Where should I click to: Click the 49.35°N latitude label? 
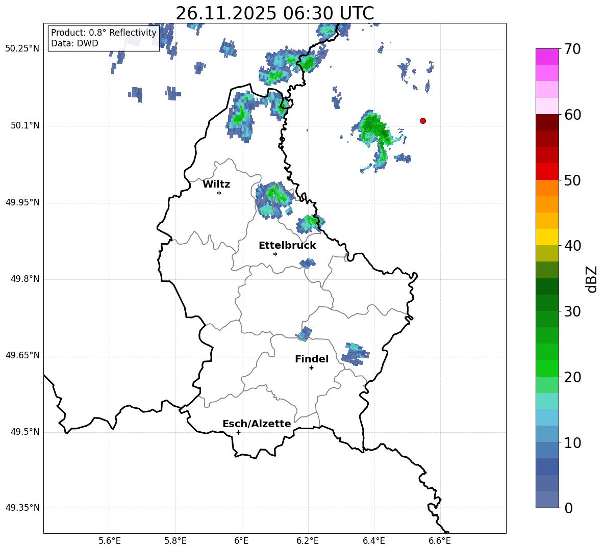[x=22, y=508]
